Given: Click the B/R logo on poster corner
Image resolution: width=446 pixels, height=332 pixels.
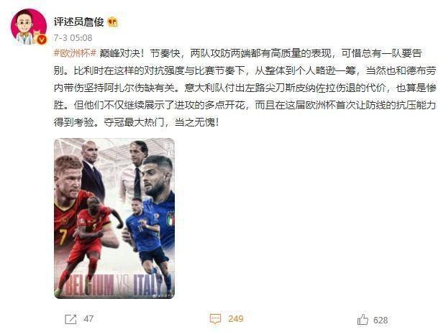Looking at the screenshot, I should pyautogui.click(x=170, y=149).
